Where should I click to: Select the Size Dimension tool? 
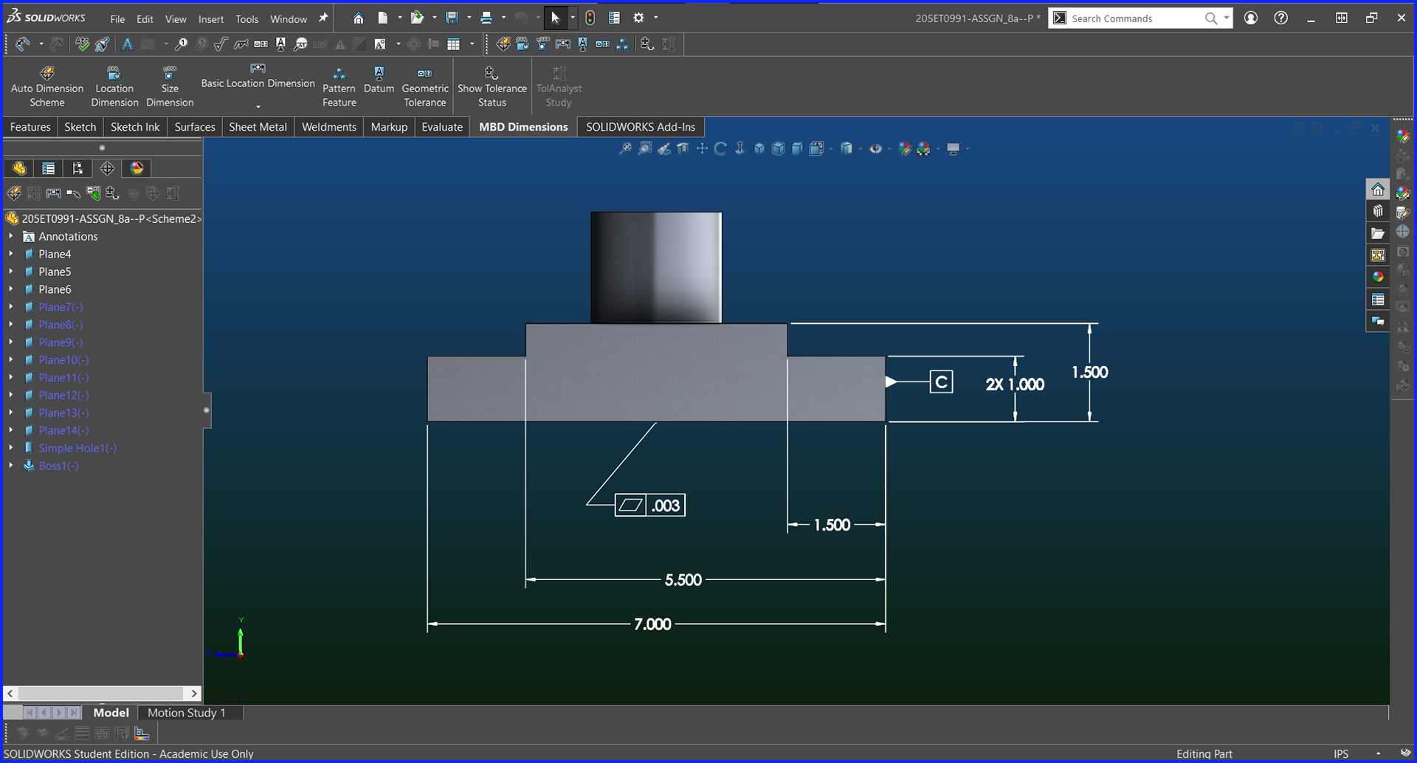[170, 87]
